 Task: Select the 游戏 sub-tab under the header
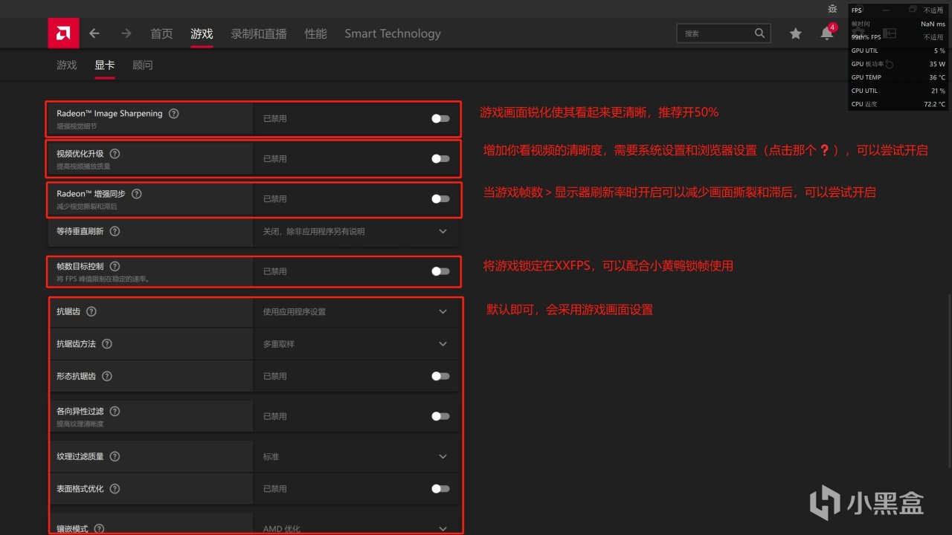point(67,65)
